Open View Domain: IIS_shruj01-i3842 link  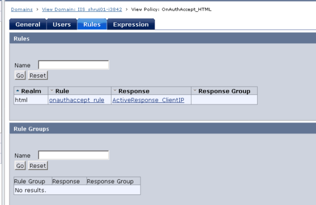tap(82, 9)
